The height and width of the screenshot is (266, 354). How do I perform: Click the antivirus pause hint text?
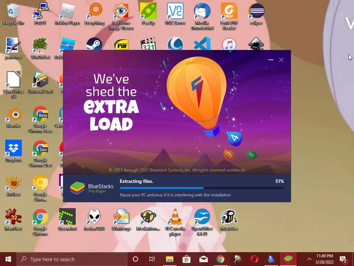point(175,195)
